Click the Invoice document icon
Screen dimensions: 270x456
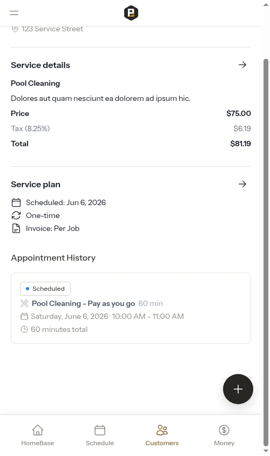pos(16,229)
